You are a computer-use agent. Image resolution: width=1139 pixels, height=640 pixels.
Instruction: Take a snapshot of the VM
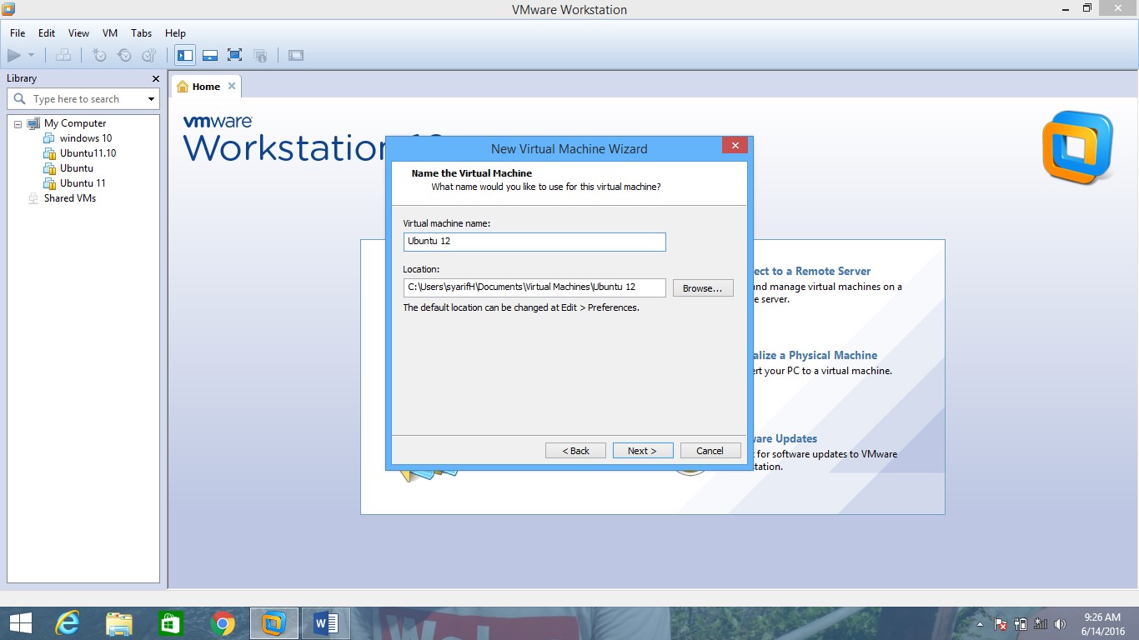(99, 55)
